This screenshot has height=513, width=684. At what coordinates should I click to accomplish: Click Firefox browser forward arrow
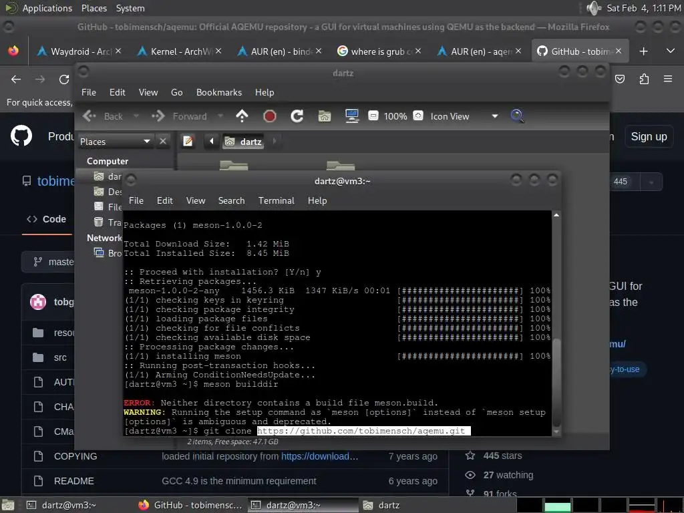tap(40, 79)
